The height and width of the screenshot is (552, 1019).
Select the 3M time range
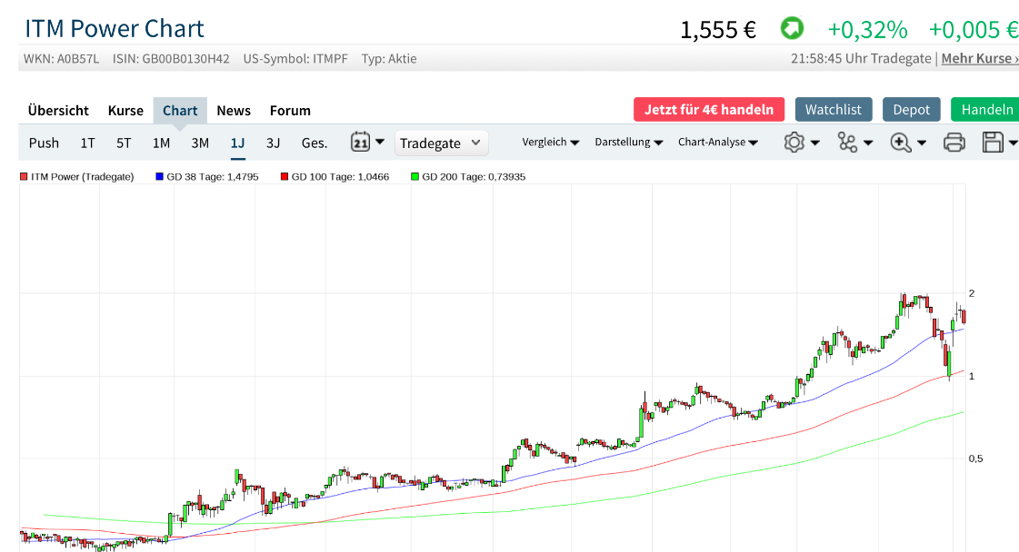click(200, 143)
